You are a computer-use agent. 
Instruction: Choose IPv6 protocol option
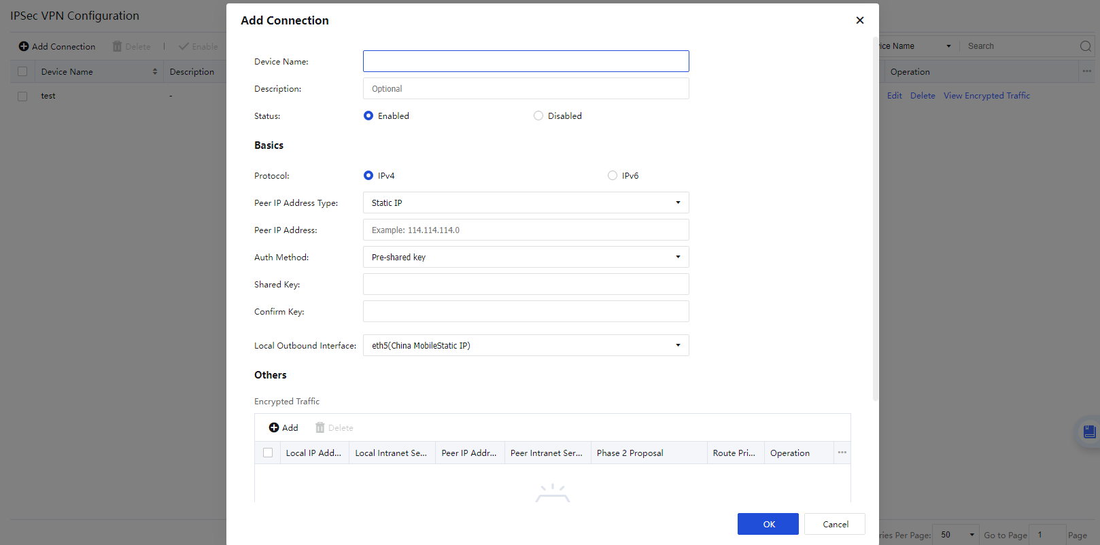pyautogui.click(x=613, y=175)
